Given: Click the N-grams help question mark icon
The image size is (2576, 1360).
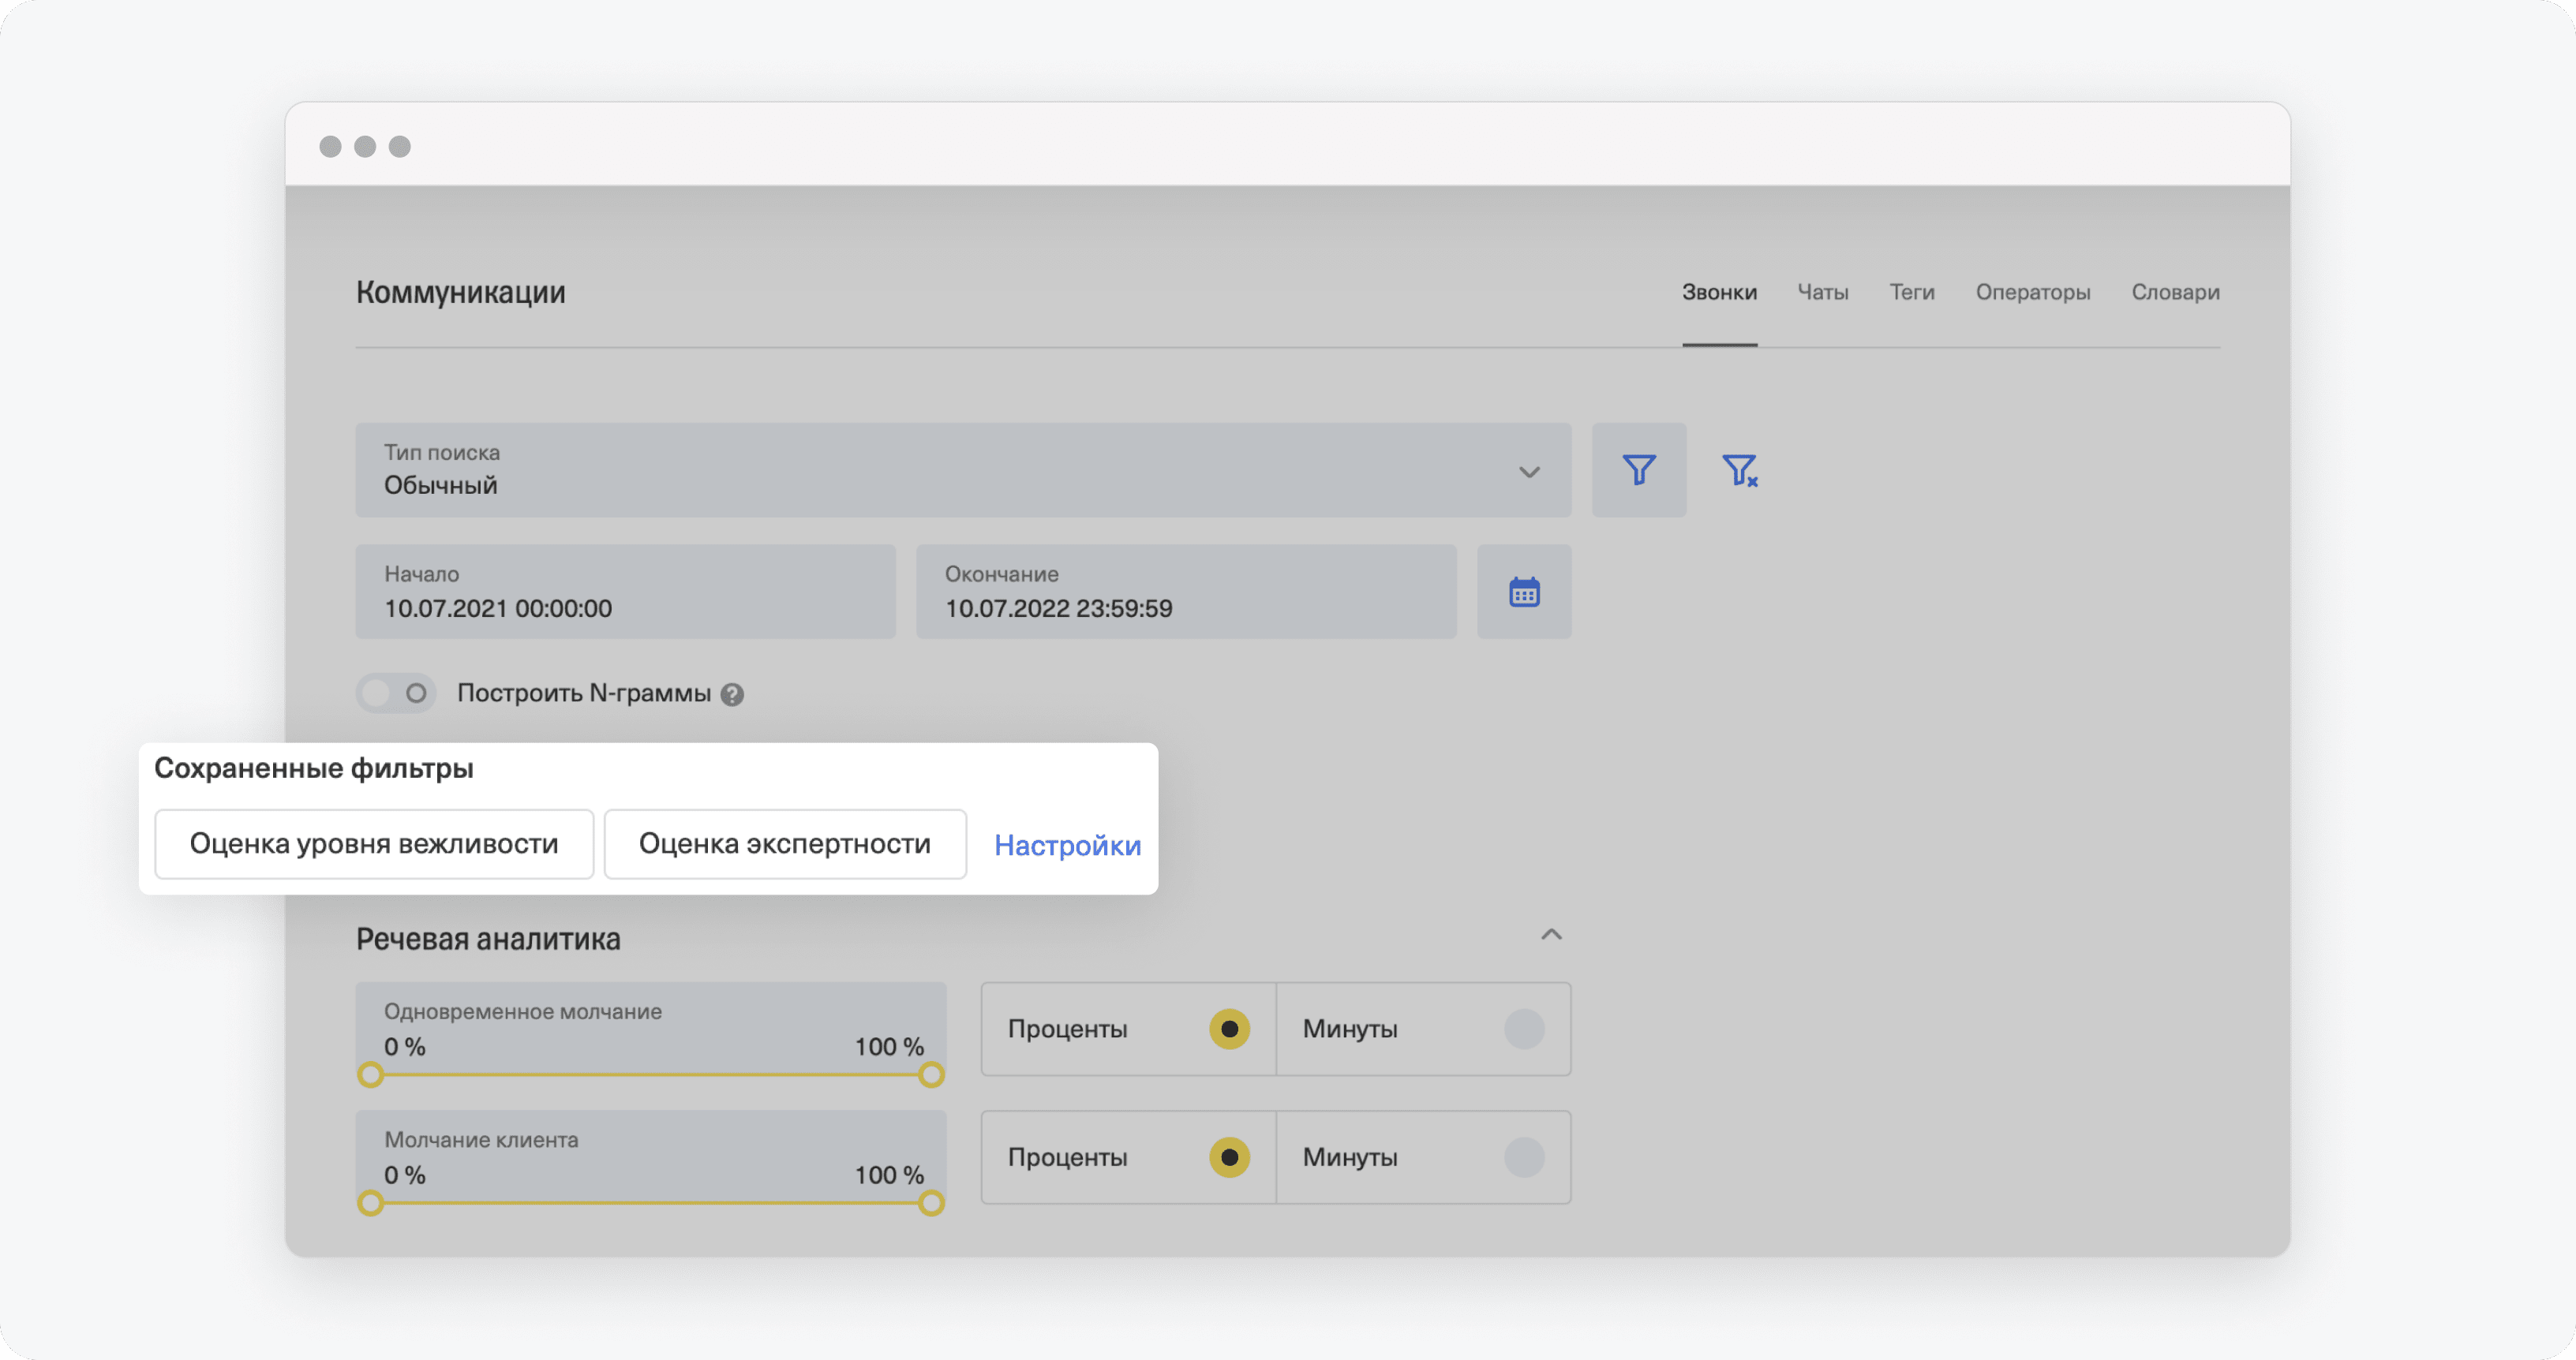Looking at the screenshot, I should click(x=732, y=694).
